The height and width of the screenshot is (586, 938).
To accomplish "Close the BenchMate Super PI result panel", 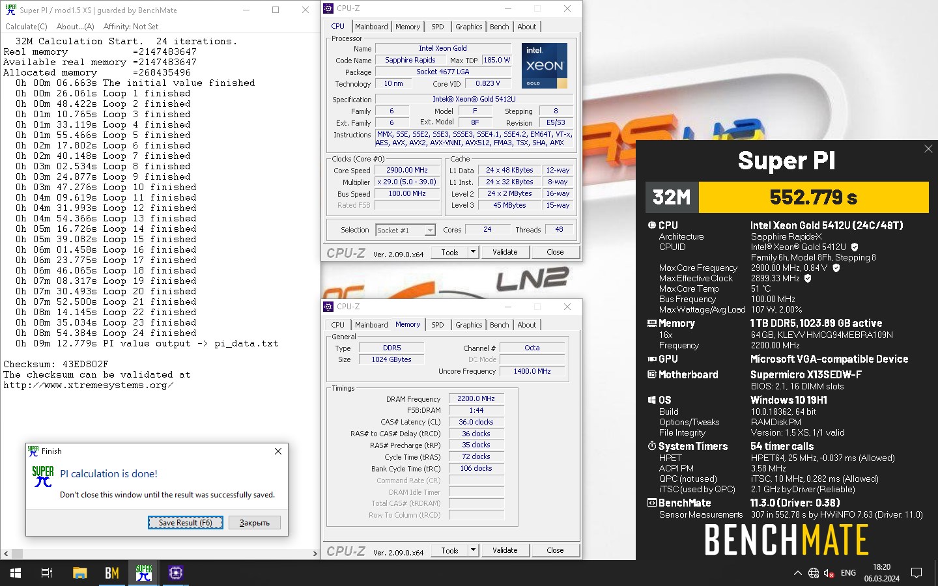I will coord(928,149).
